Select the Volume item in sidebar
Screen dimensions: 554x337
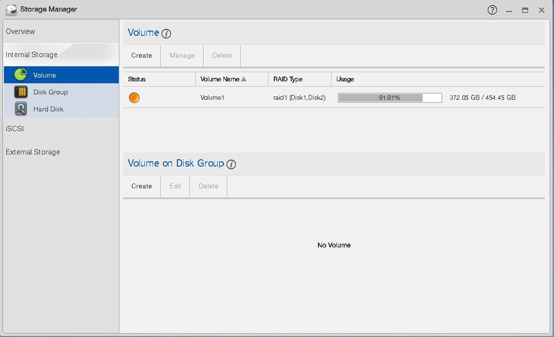click(61, 75)
